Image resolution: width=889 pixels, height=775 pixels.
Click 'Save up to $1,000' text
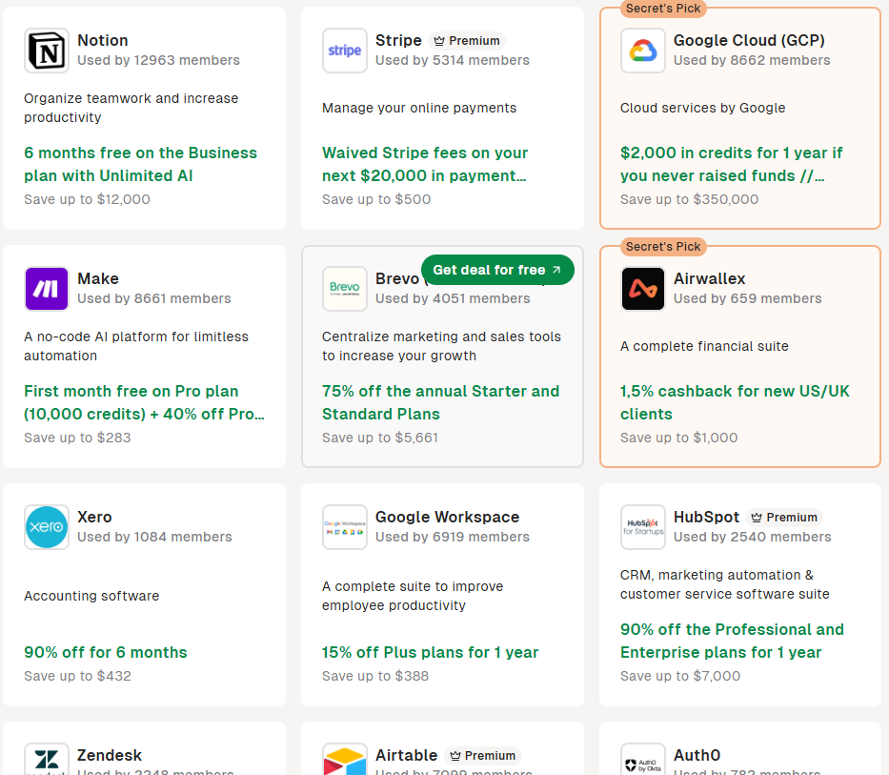tap(678, 438)
